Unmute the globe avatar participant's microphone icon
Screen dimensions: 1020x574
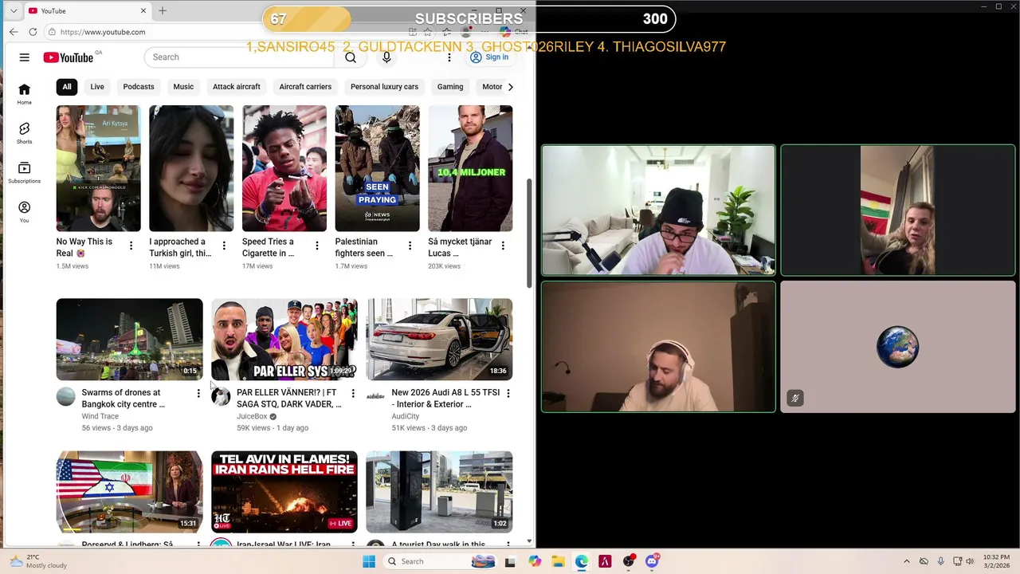[795, 398]
